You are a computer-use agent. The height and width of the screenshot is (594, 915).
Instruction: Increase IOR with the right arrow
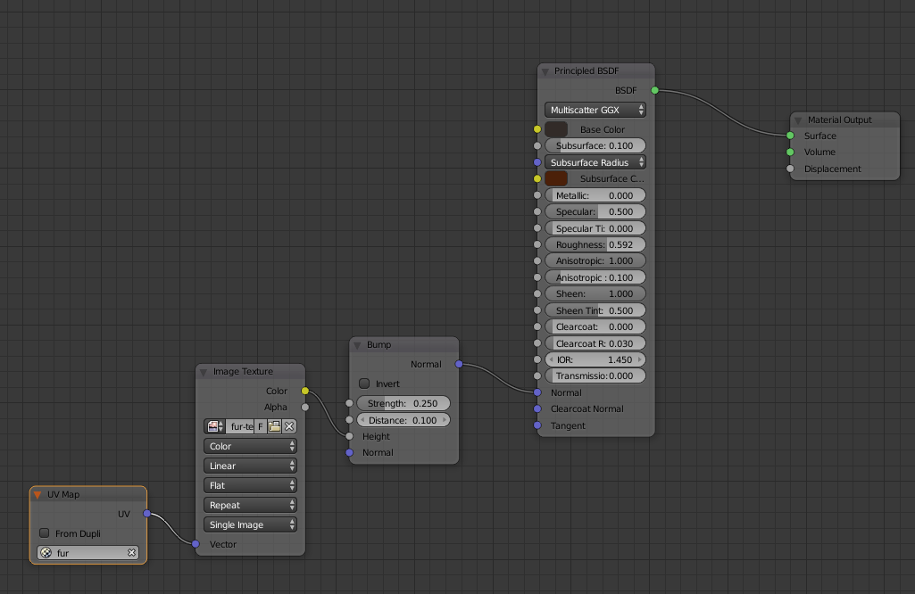point(640,359)
